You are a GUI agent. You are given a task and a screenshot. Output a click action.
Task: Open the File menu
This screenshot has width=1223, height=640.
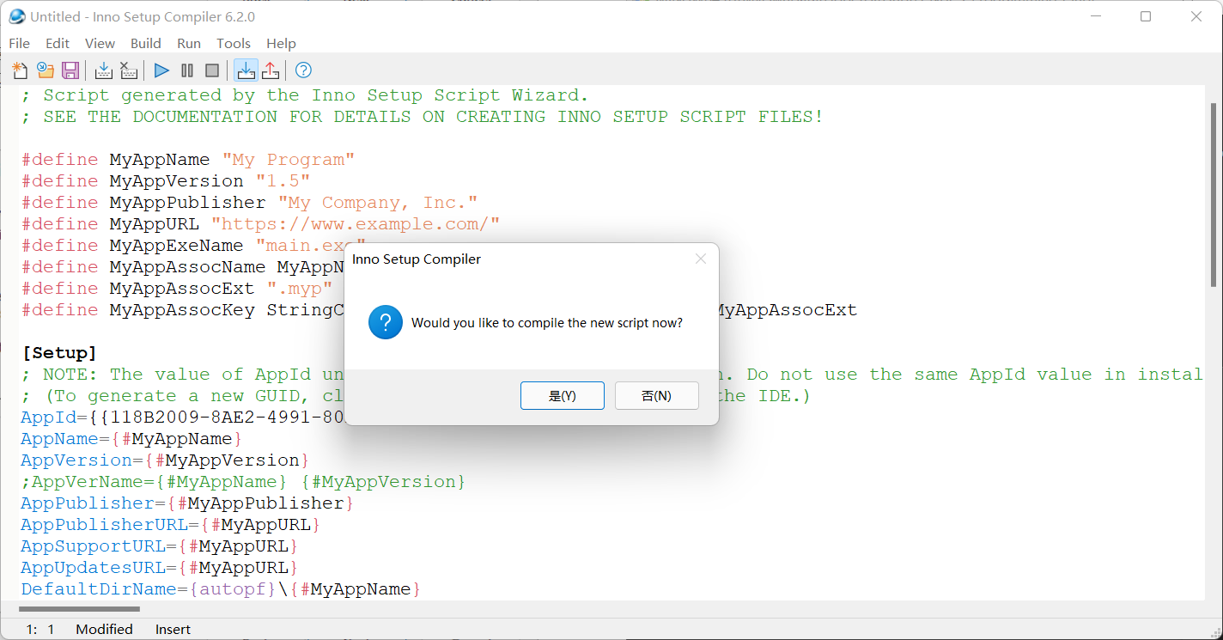(x=19, y=43)
